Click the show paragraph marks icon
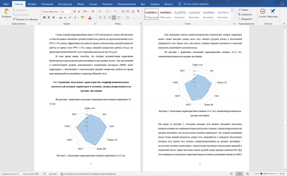Image resolution: width=287 pixels, height=176 pixels. coord(139,11)
